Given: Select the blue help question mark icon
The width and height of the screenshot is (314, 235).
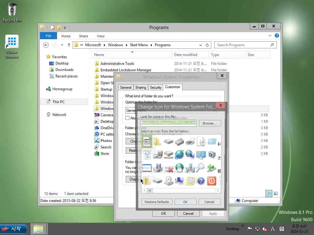Looking at the screenshot, I should 201,181.
